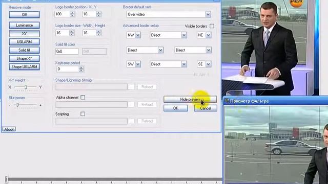Screen dimensions: 328x184
Task: Open the NE corner dropdown
Action: click(x=204, y=35)
